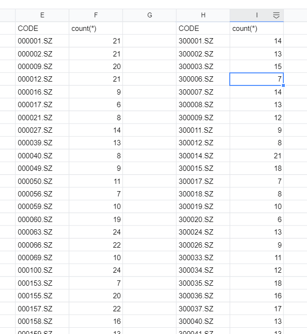
Task: Select cell 300035.SZ
Action: click(x=203, y=283)
